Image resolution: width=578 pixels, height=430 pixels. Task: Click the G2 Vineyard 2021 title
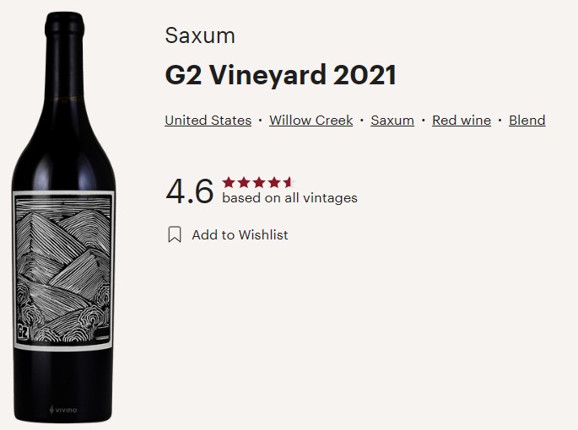[x=280, y=75]
